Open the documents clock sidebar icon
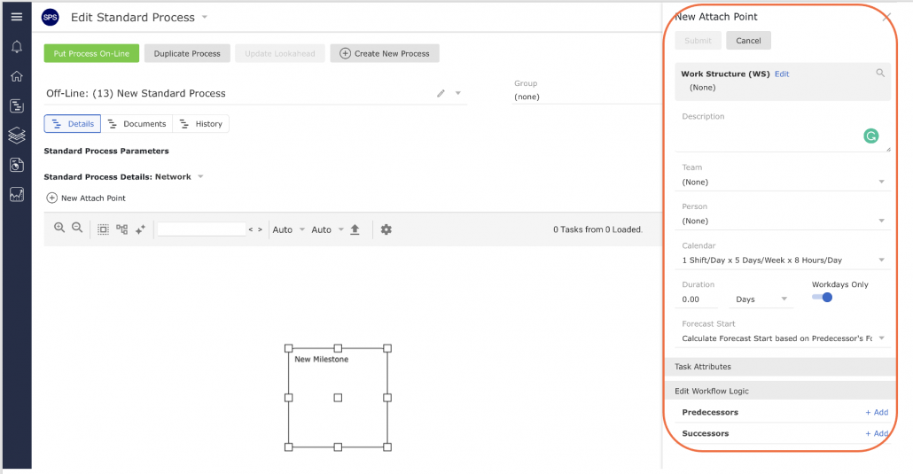The width and height of the screenshot is (913, 474). tap(17, 165)
